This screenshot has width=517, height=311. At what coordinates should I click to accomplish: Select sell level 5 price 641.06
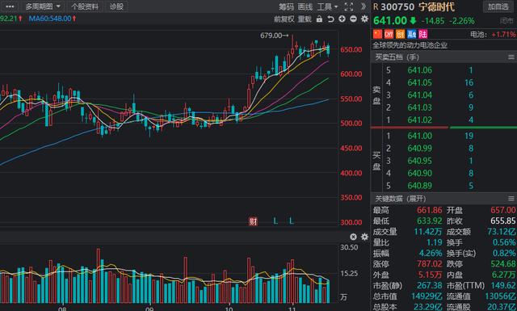(x=419, y=70)
